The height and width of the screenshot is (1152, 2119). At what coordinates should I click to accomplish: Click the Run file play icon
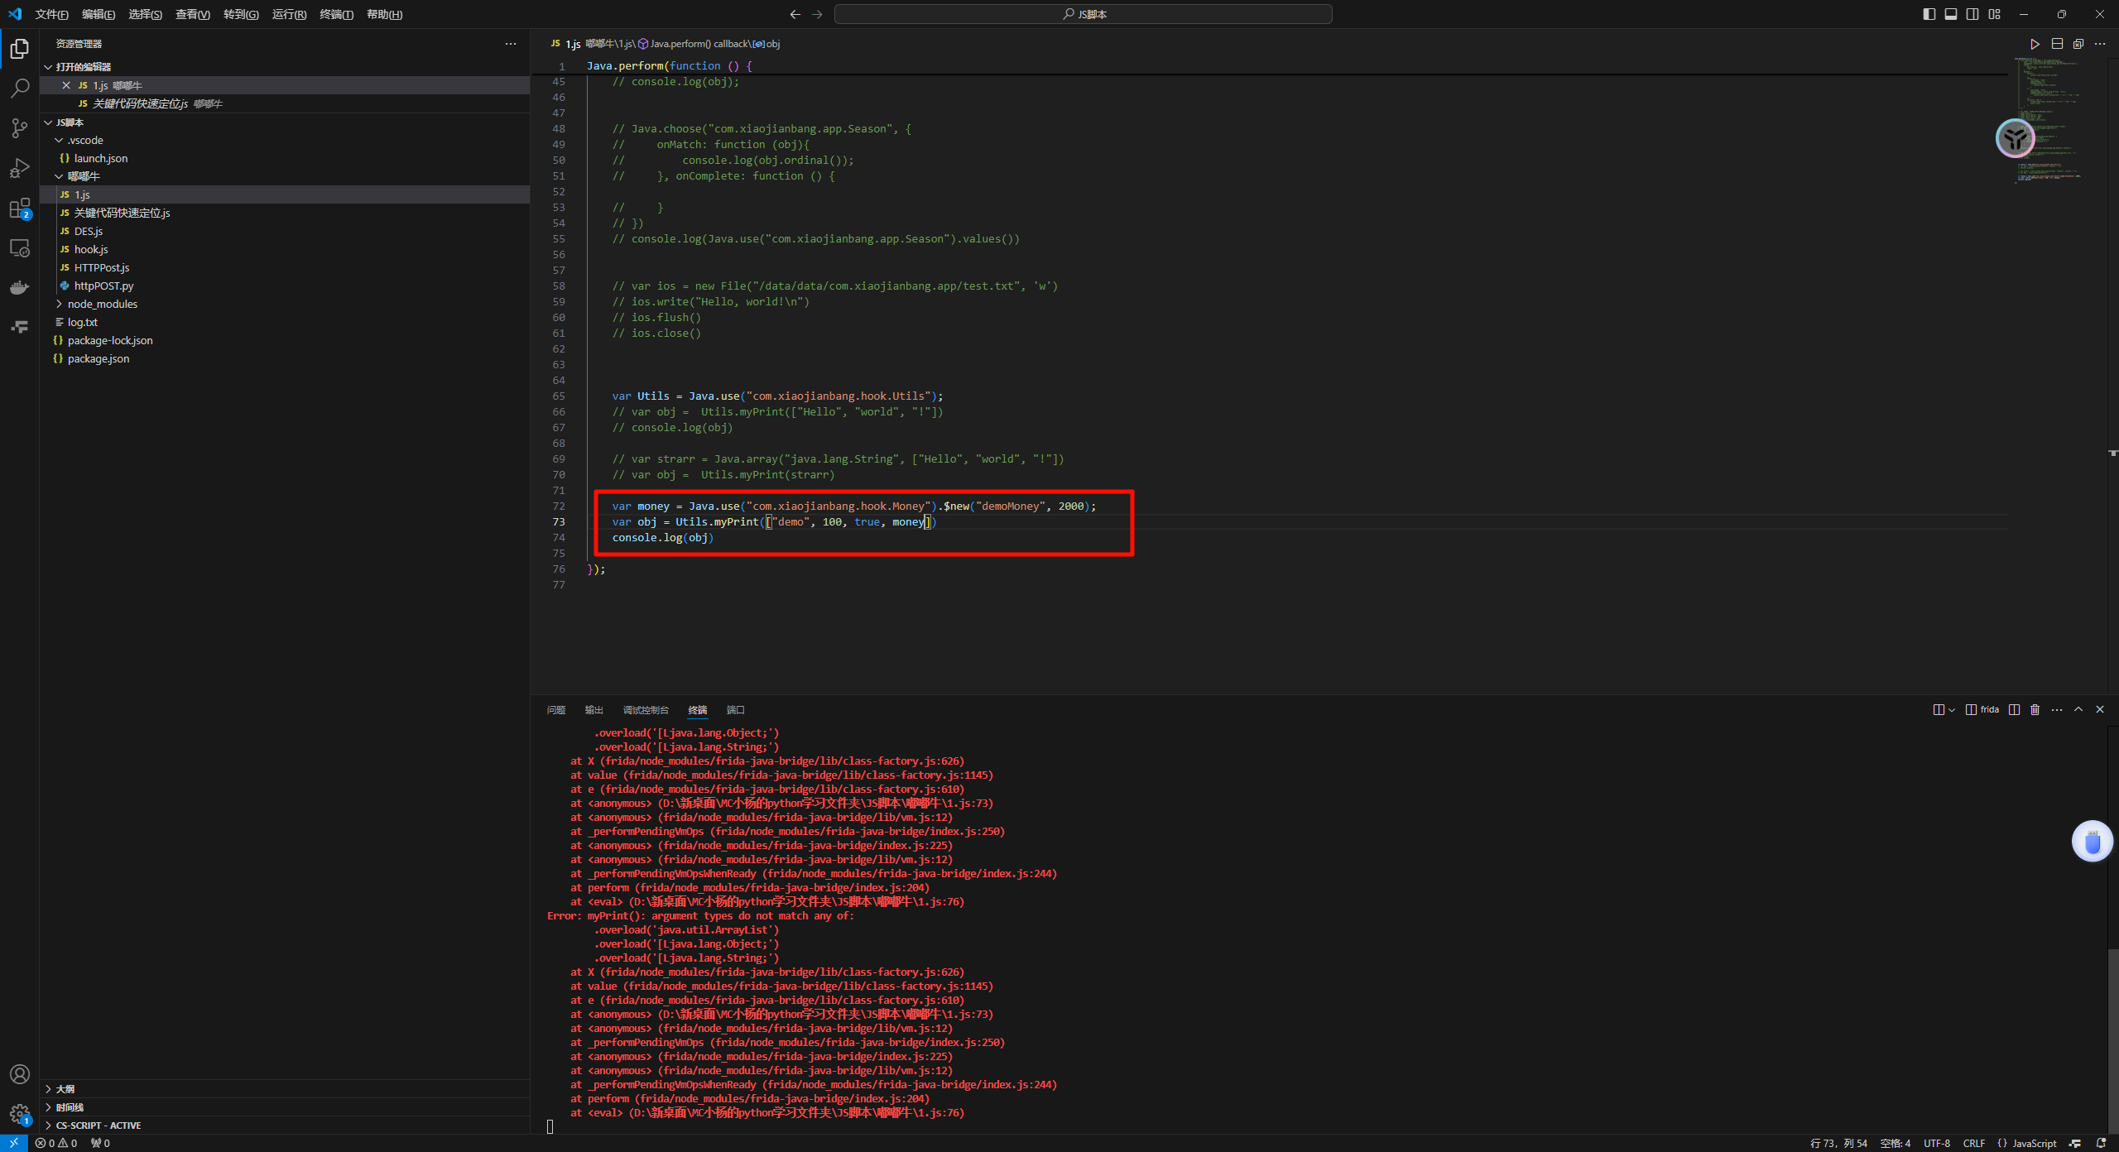(2035, 44)
